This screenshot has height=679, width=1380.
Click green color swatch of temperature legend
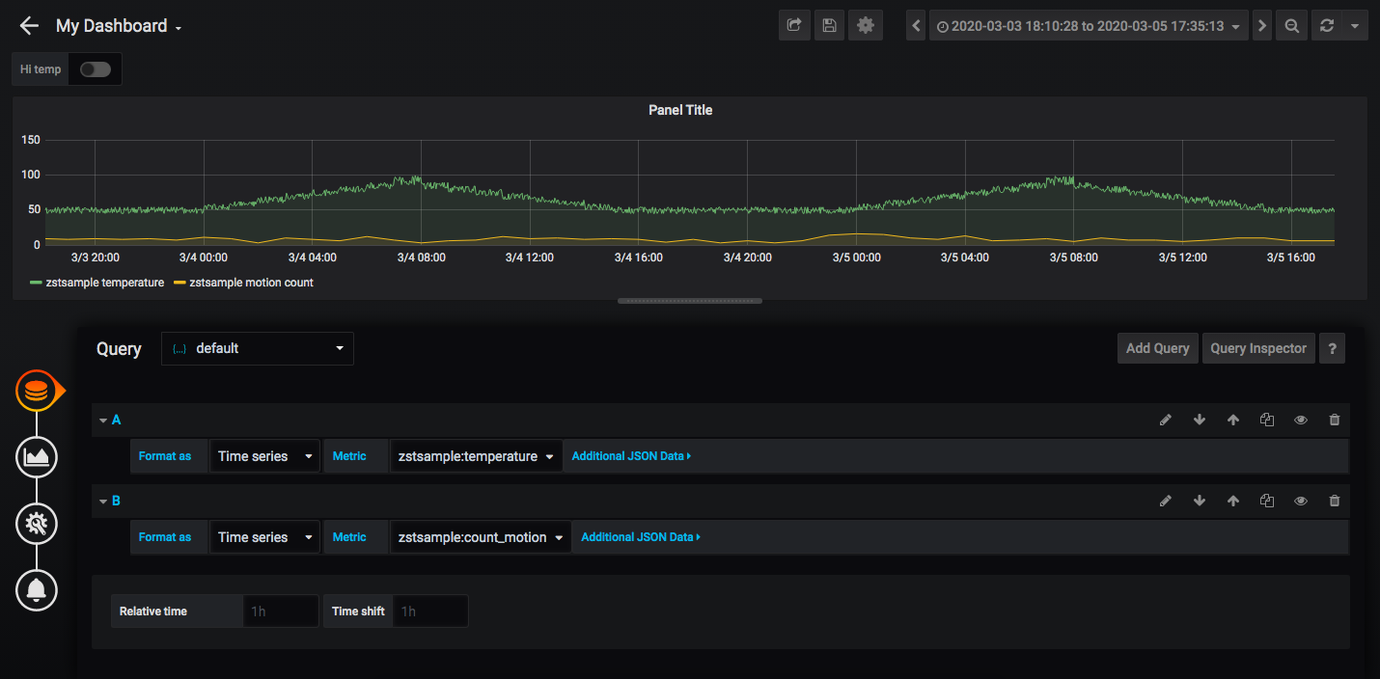[x=37, y=284]
